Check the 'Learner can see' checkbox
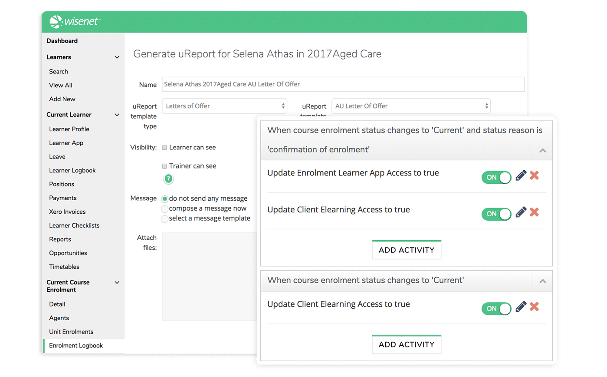This screenshot has width=607, height=377. [164, 148]
